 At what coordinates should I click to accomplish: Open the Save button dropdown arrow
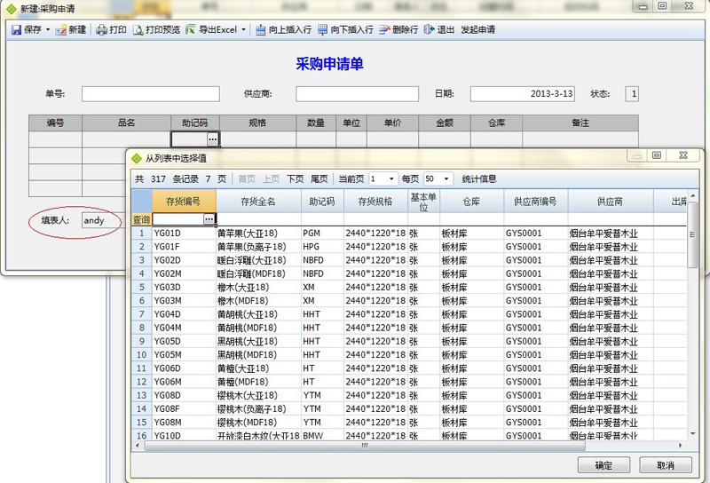coord(48,30)
